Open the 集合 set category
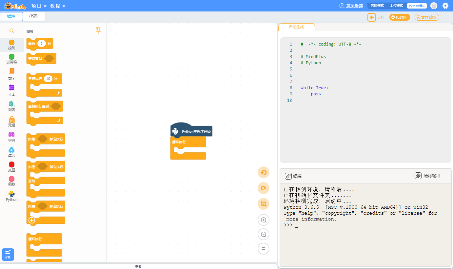Viewport: 453px width, 269px height. [12, 152]
